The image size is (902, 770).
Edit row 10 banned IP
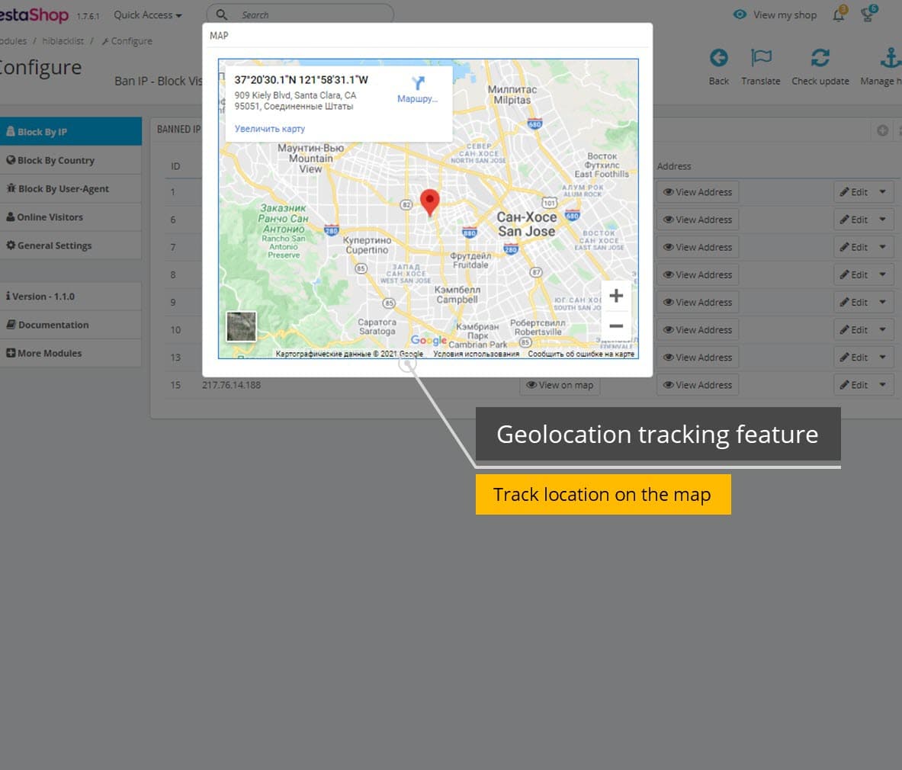854,330
